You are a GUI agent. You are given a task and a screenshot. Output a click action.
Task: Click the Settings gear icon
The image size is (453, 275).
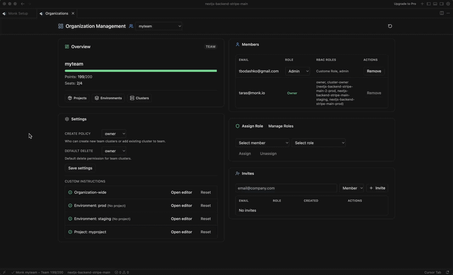pyautogui.click(x=67, y=119)
